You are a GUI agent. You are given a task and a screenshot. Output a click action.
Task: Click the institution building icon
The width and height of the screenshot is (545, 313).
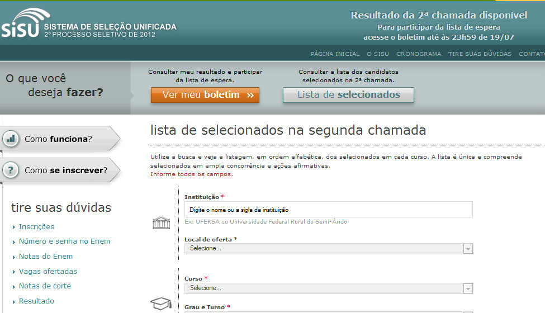point(162,222)
